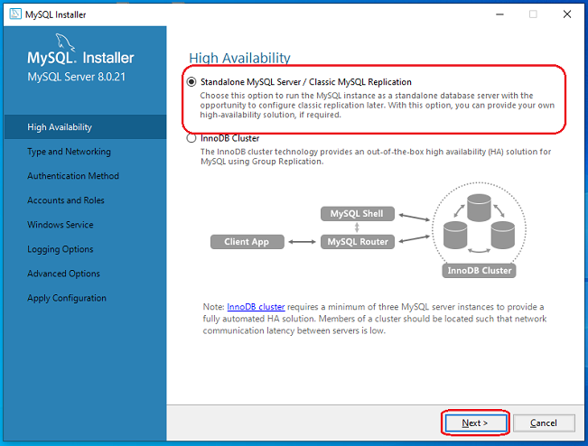
Task: Open the Advanced Options step
Action: click(63, 274)
